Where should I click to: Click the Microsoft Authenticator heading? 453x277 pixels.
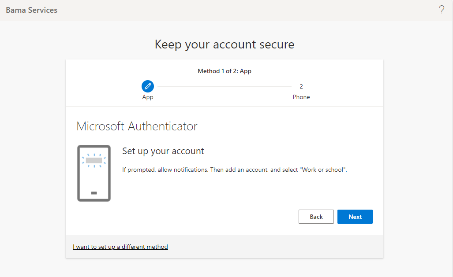137,126
